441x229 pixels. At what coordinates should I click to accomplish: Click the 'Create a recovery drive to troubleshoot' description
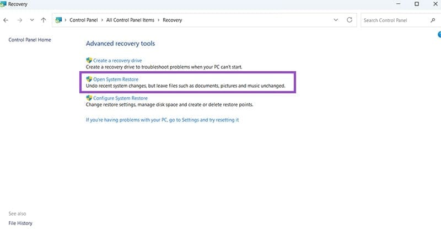coord(164,67)
